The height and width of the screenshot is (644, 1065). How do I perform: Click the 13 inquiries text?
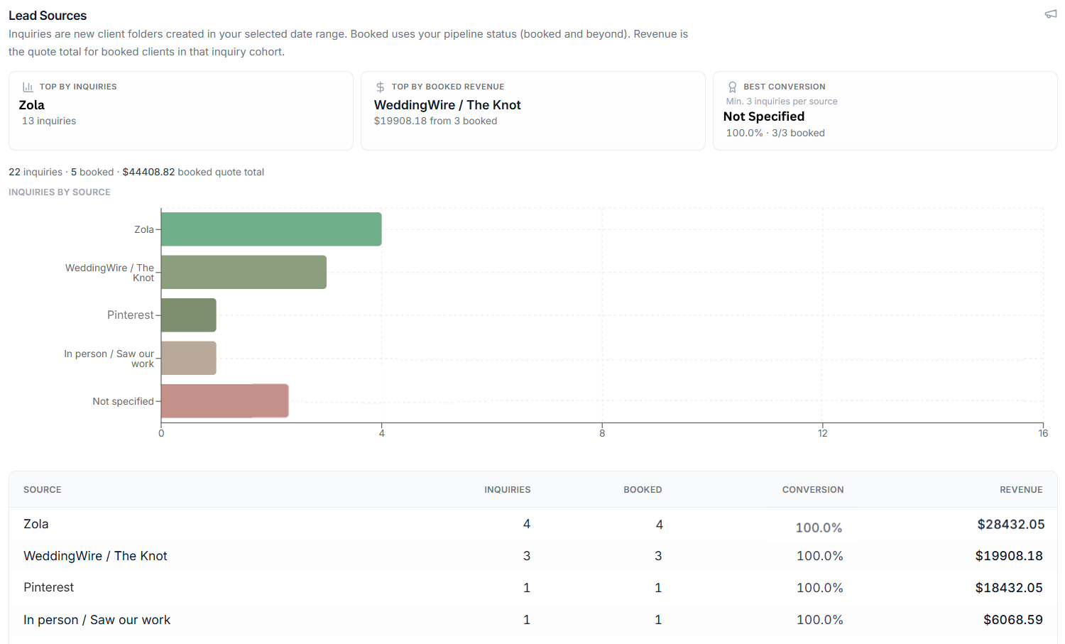[x=49, y=121]
